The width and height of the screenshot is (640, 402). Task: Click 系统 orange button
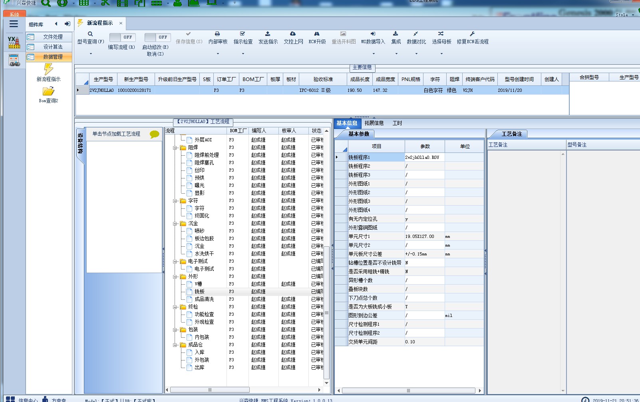(x=14, y=14)
